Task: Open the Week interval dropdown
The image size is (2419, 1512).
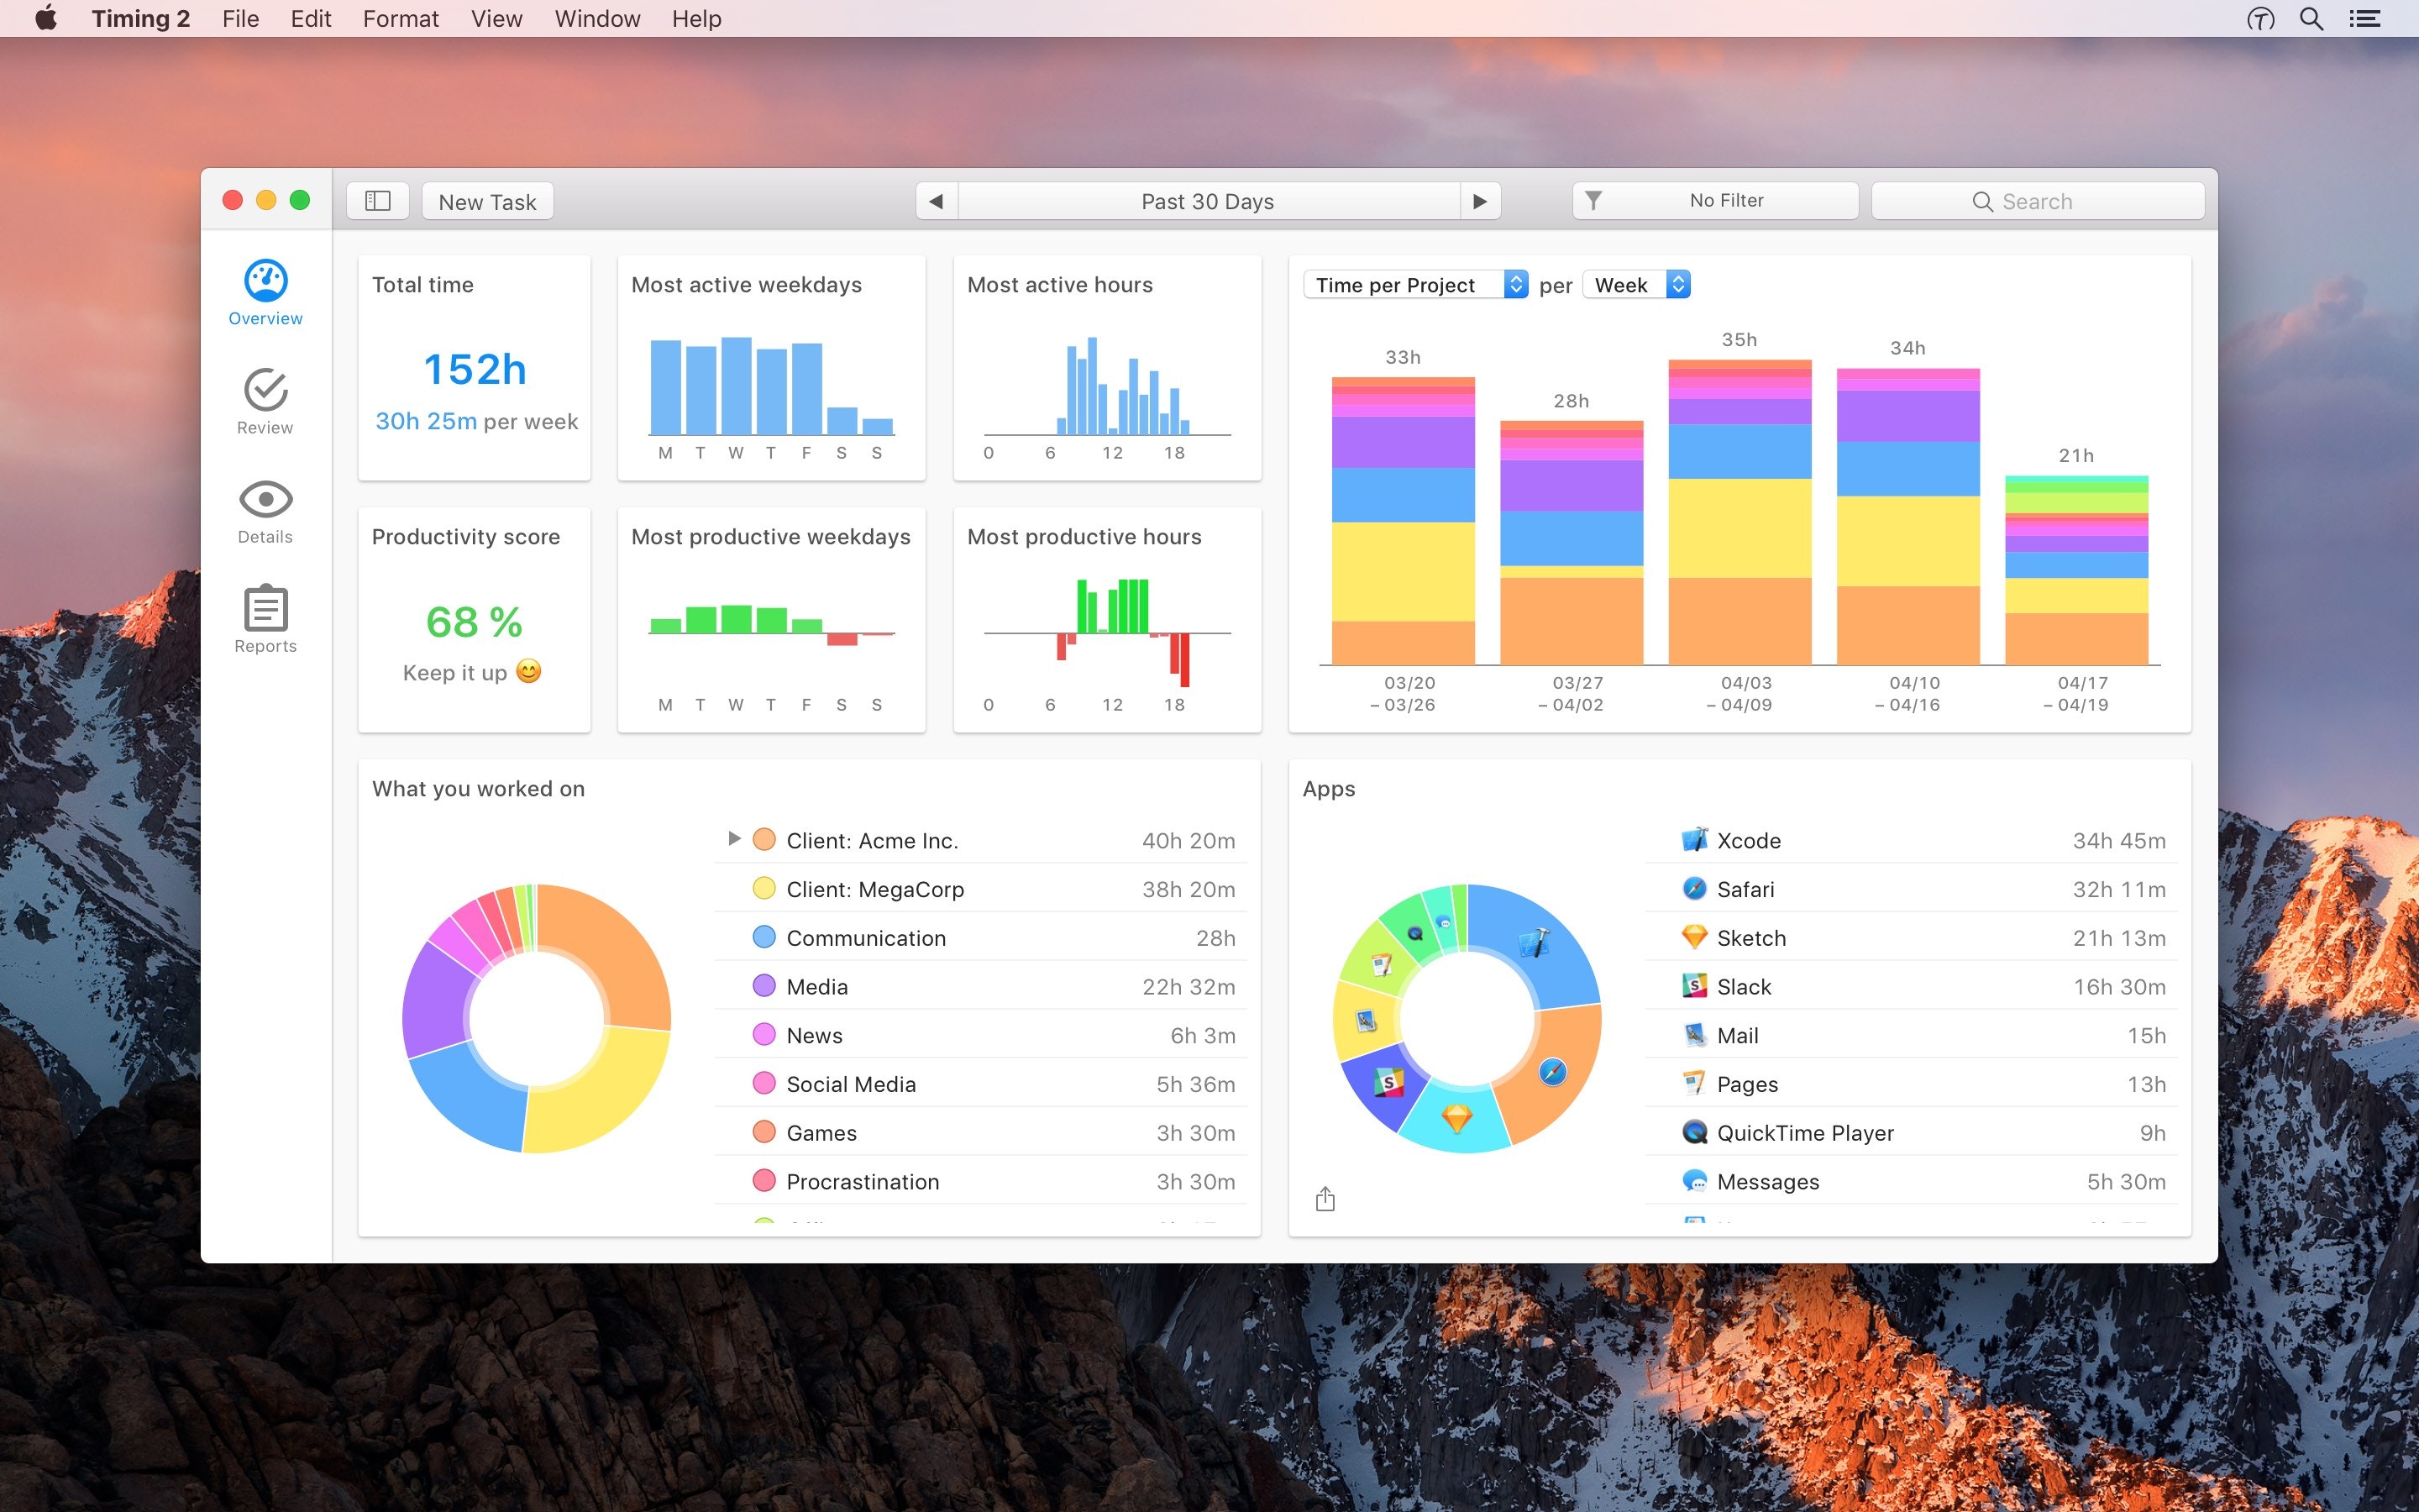Action: [x=1637, y=285]
